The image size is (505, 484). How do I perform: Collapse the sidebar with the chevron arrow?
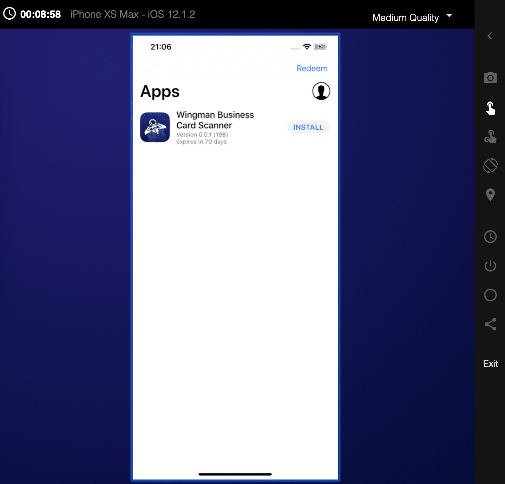tap(490, 36)
